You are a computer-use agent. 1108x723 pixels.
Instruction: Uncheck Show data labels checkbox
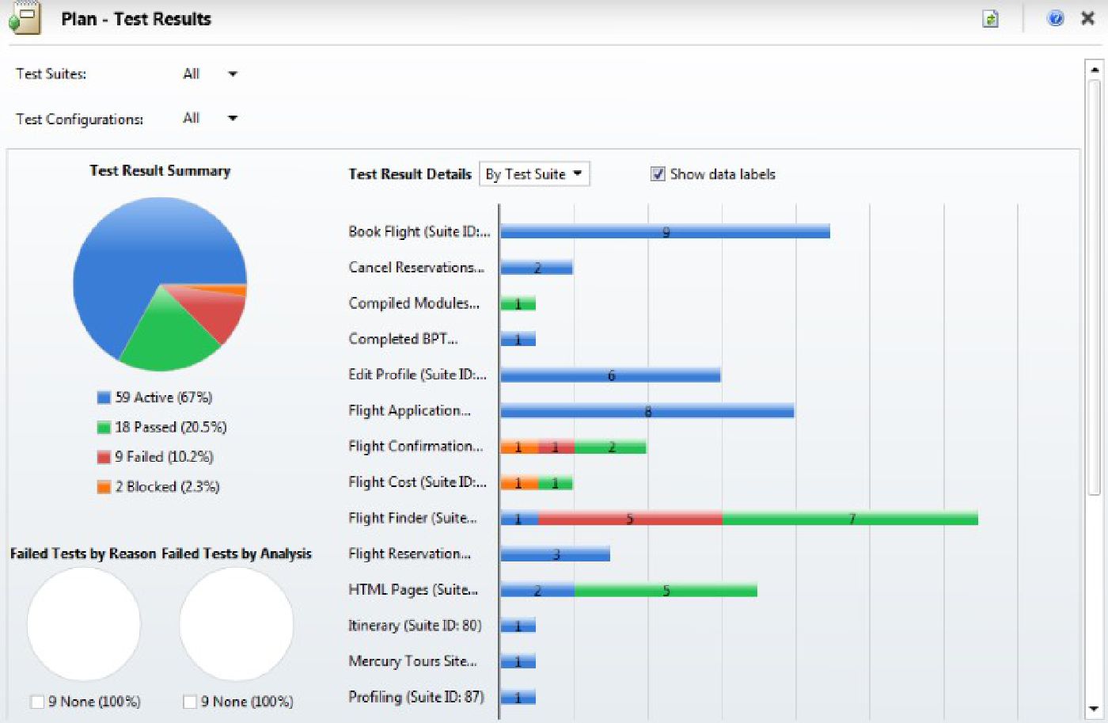(x=658, y=174)
